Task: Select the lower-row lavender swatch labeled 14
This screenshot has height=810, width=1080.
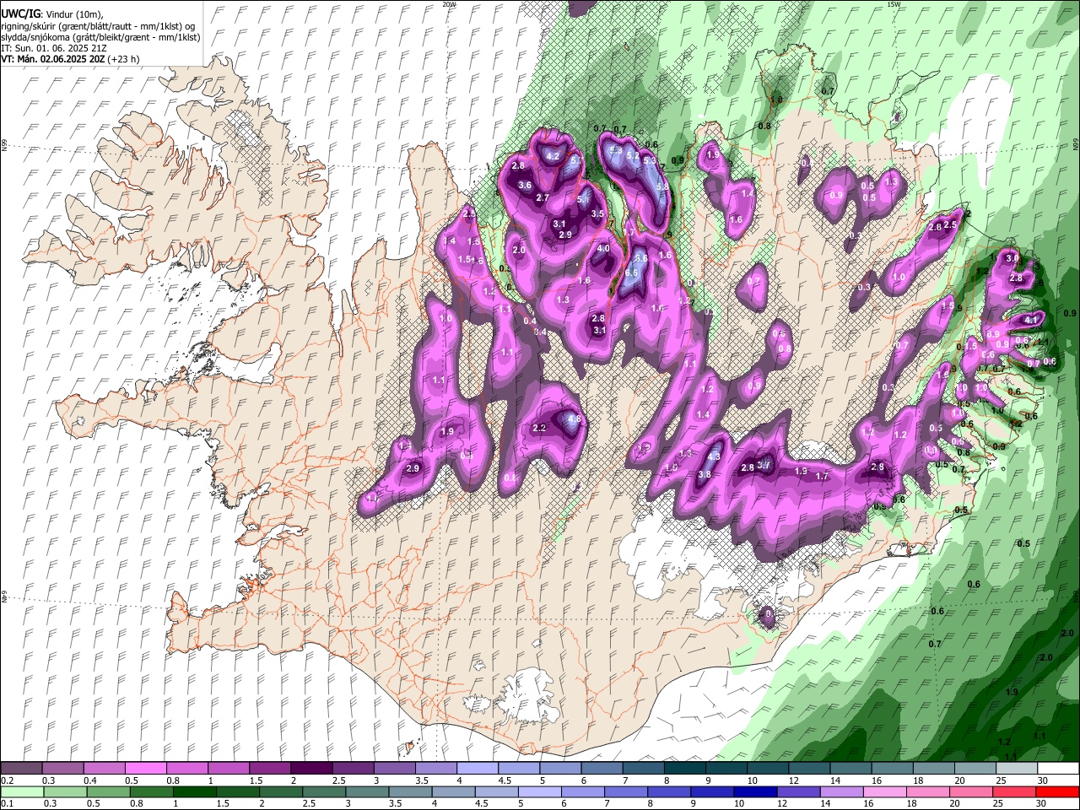Action: (x=841, y=791)
